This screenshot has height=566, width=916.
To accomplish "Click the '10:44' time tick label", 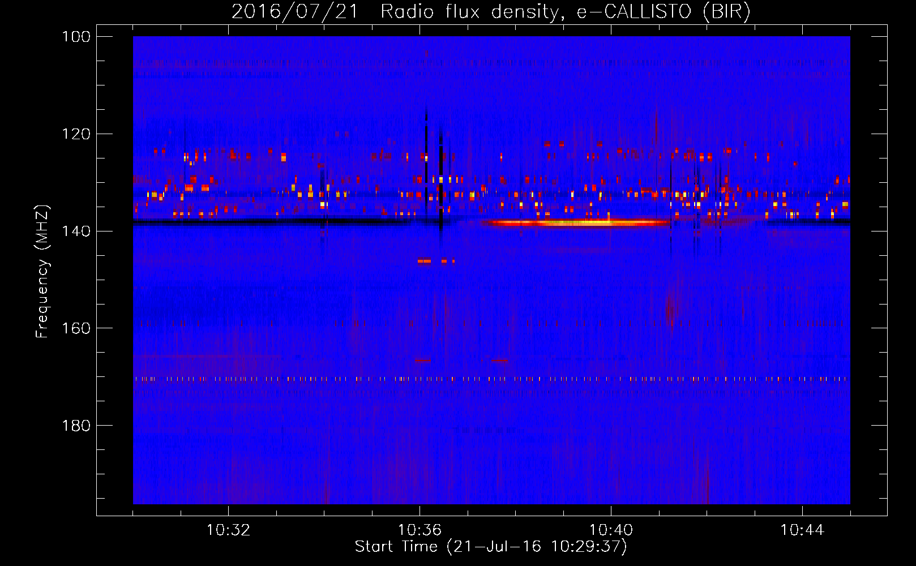I will [802, 530].
